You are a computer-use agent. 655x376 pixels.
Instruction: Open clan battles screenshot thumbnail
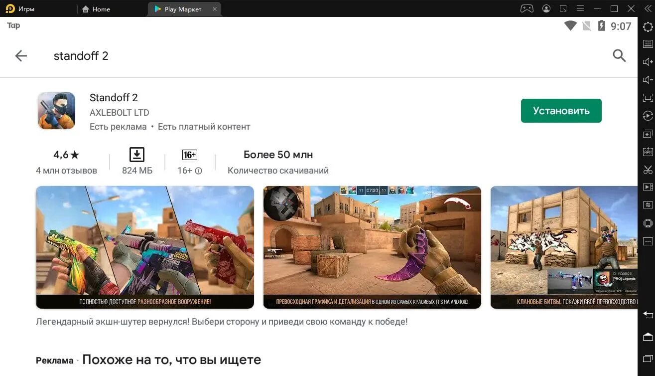pos(564,247)
